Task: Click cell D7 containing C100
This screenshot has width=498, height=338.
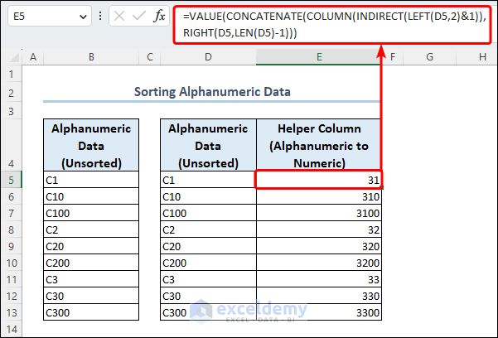Action: pos(208,213)
